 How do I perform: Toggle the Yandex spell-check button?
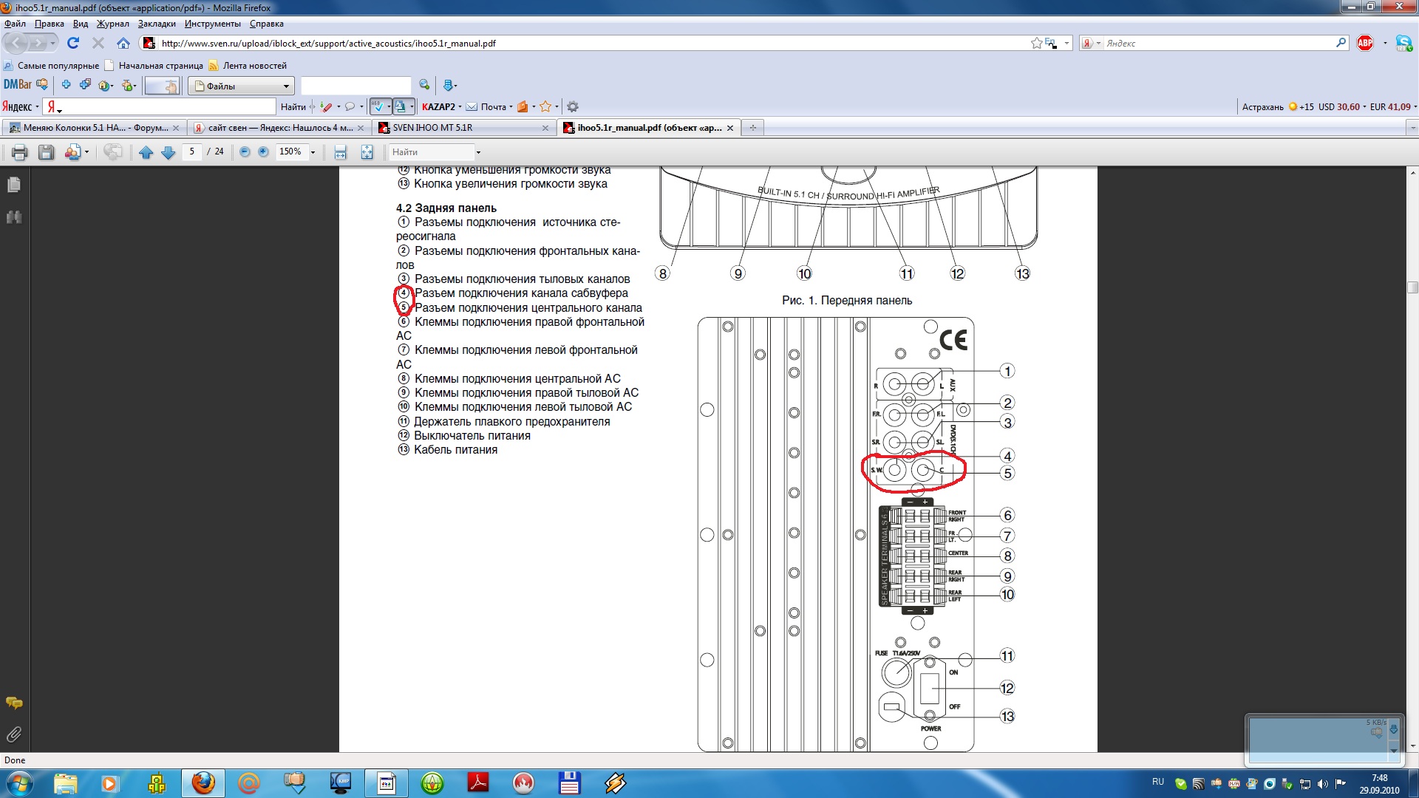tap(378, 106)
